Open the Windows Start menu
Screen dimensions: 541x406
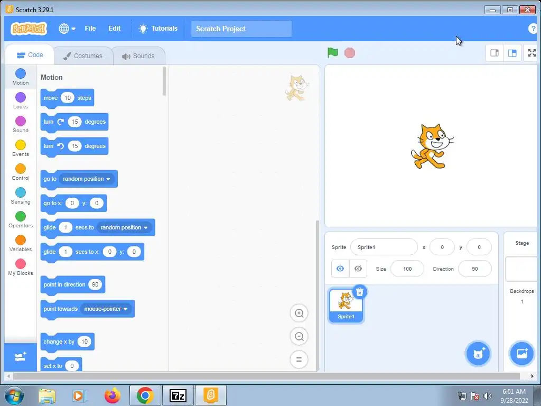(14, 395)
